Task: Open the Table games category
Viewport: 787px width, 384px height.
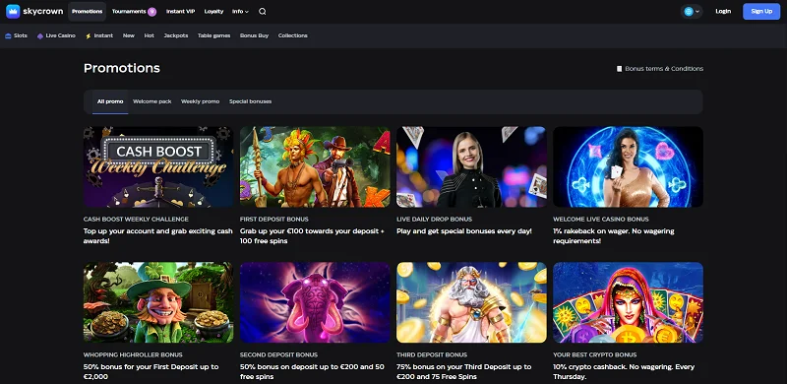Action: pyautogui.click(x=213, y=35)
